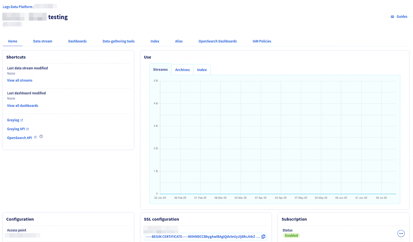
Task: Open the OpenSearch Dashboards tab
Action: (217, 41)
